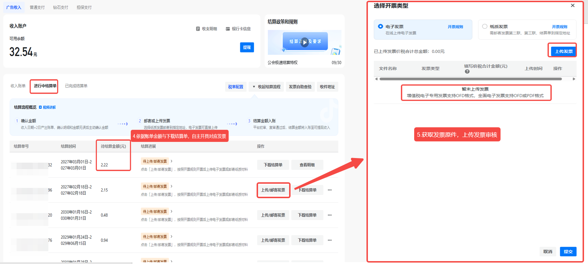Select the 电子发票 radio option
This screenshot has width=588, height=264.
(381, 26)
